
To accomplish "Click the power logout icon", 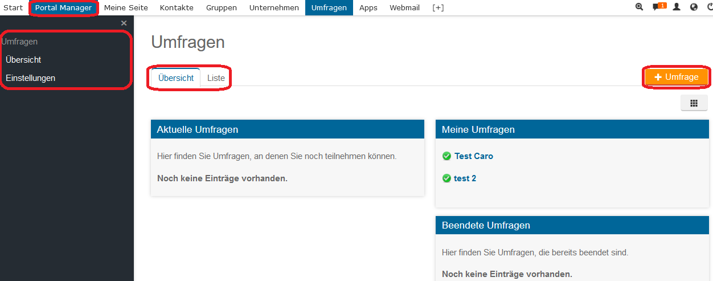I will click(x=710, y=7).
